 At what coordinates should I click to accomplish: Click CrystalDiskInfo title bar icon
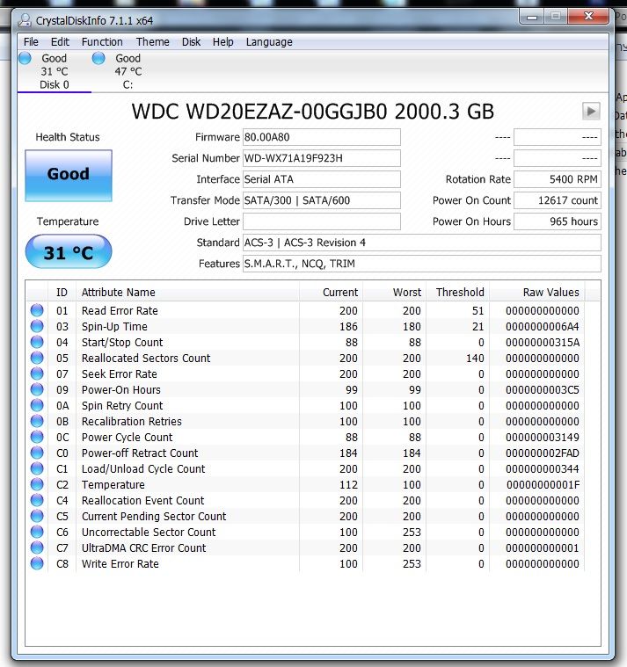click(x=26, y=20)
